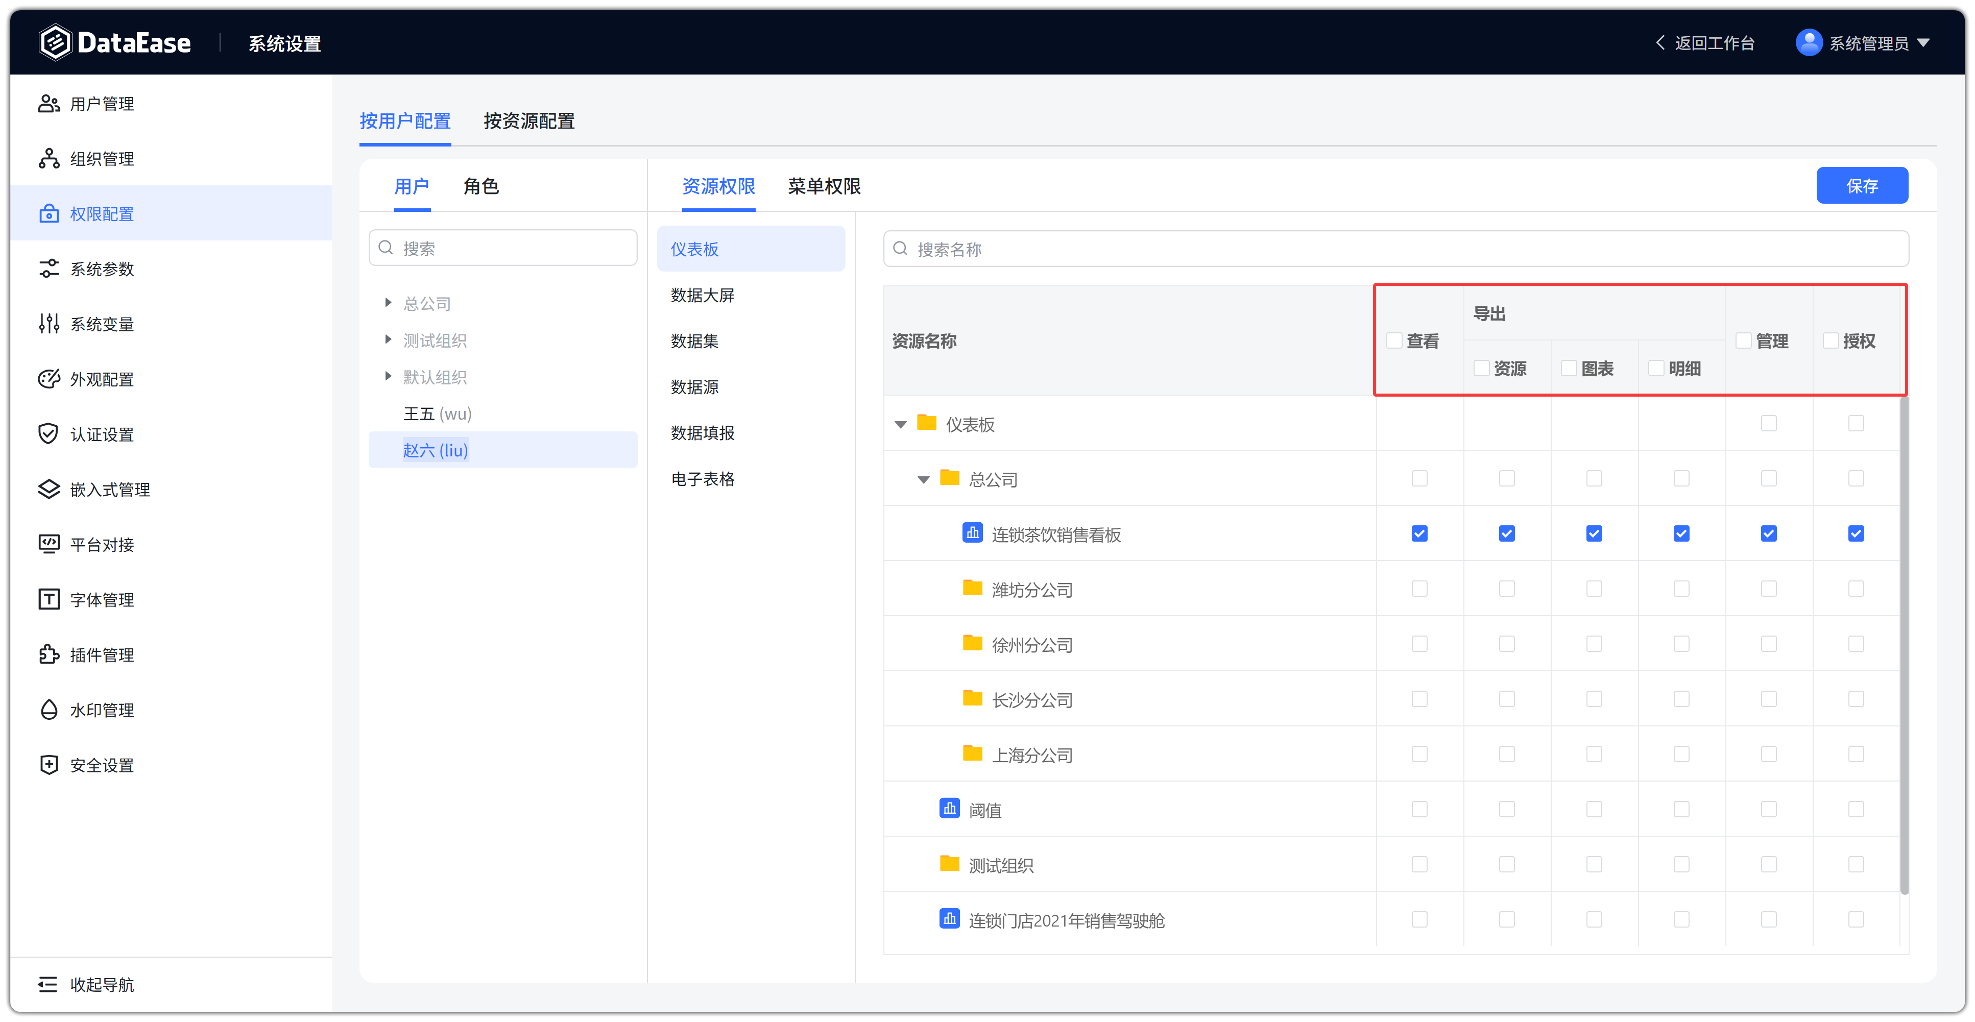The height and width of the screenshot is (1022, 1975).
Task: Click the 阈值 dashboard icon
Action: coord(950,809)
